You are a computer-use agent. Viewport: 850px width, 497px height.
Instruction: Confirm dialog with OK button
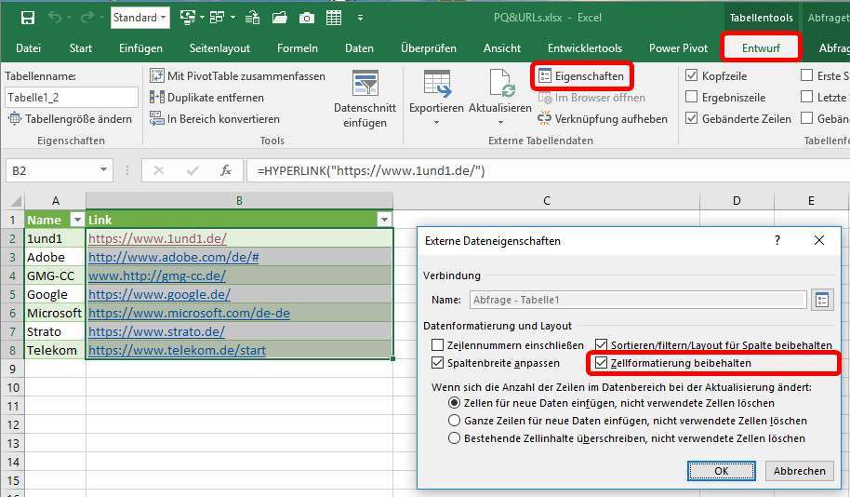click(721, 471)
